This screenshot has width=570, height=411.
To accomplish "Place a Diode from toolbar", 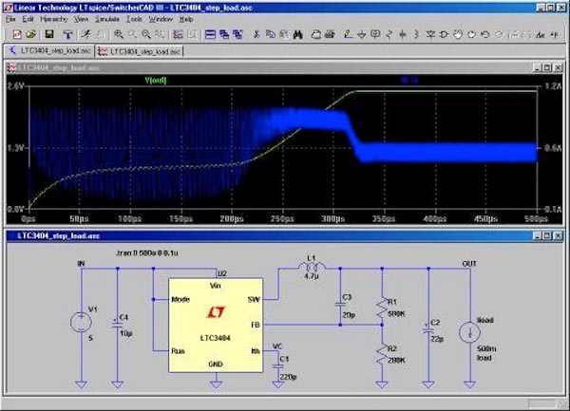I will point(430,34).
